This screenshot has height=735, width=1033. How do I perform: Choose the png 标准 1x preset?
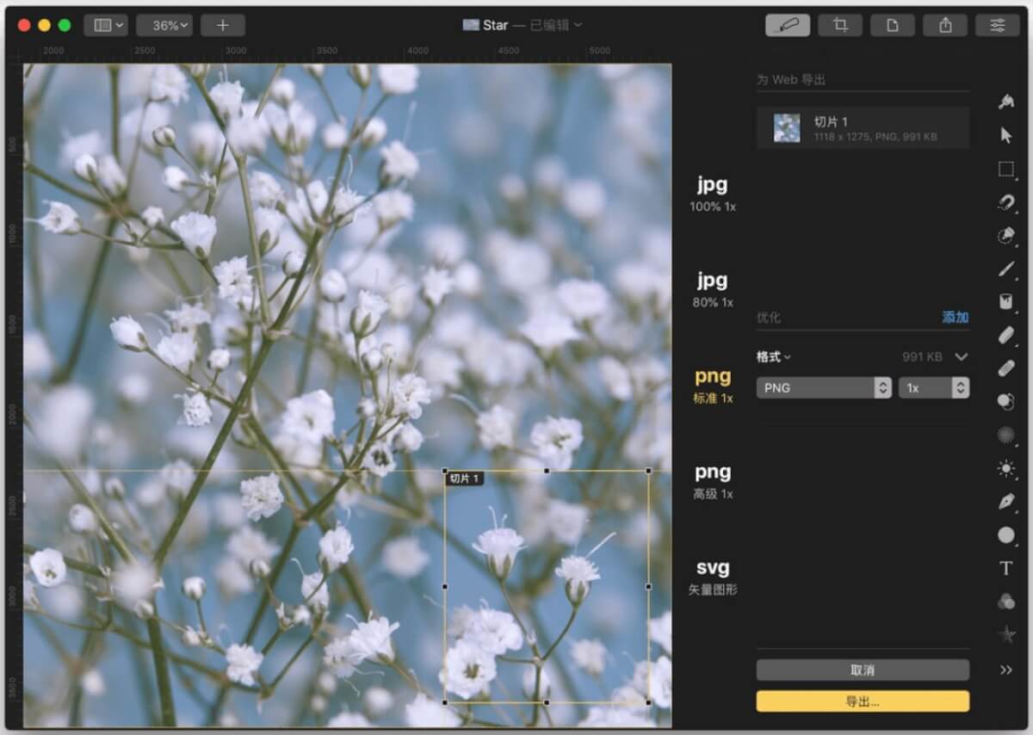coord(712,386)
